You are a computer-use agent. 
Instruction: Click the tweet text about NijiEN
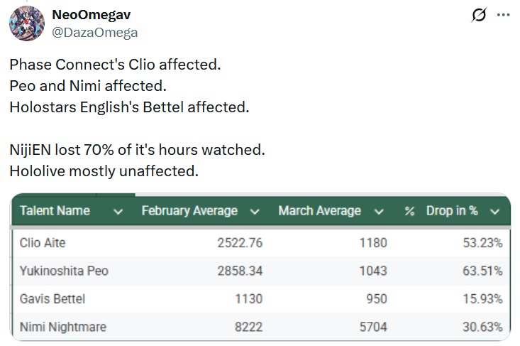click(137, 150)
